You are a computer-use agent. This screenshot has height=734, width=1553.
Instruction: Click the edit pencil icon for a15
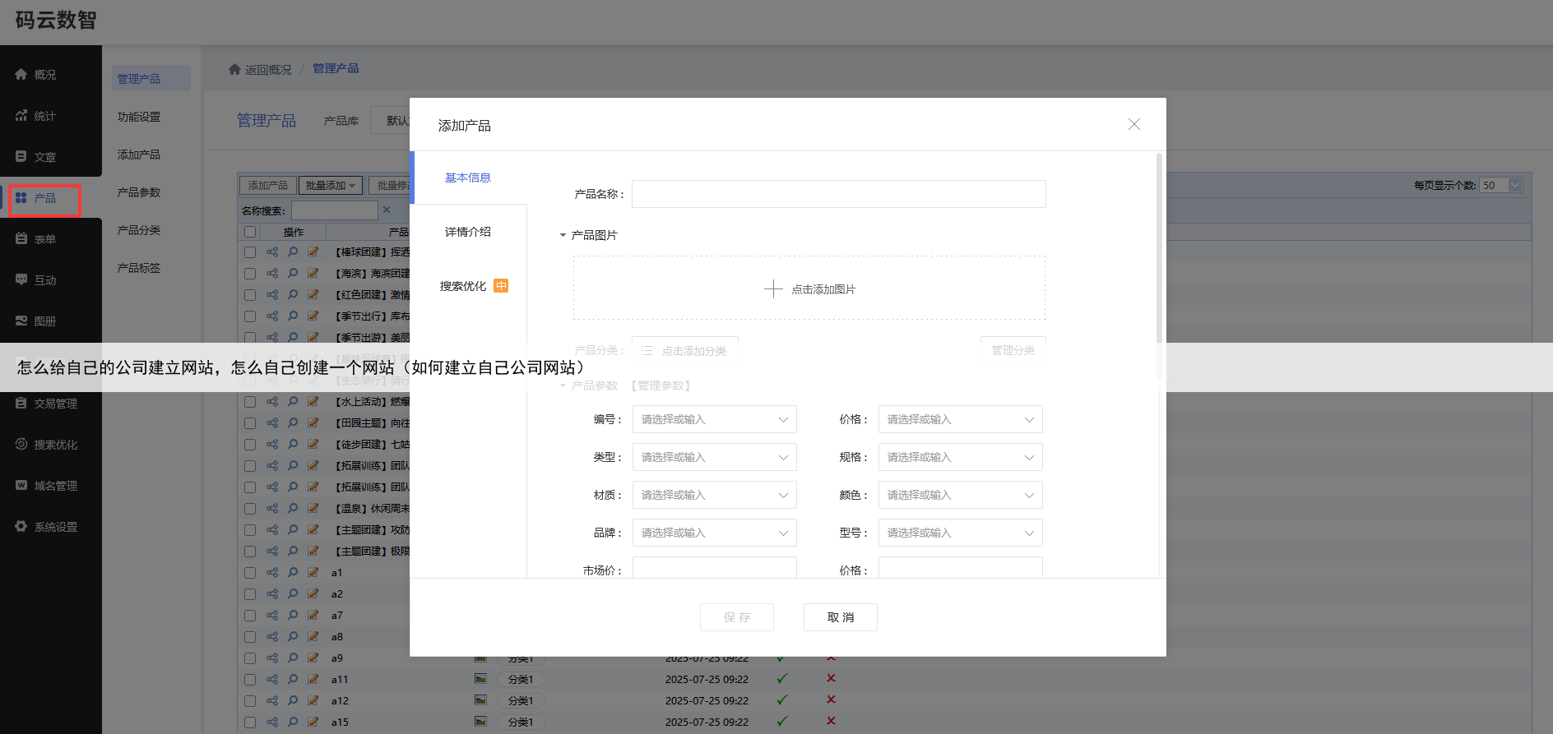(313, 722)
